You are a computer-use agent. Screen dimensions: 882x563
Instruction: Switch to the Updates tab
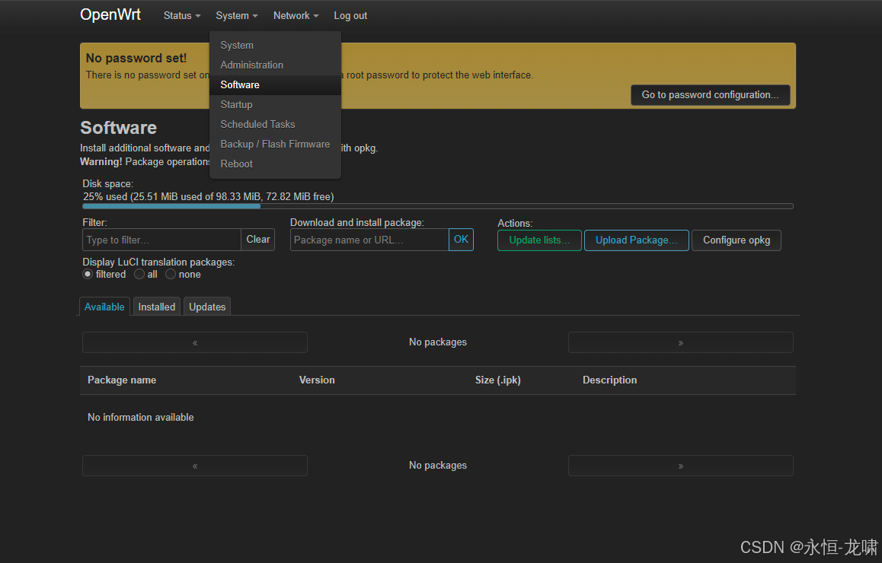point(207,307)
